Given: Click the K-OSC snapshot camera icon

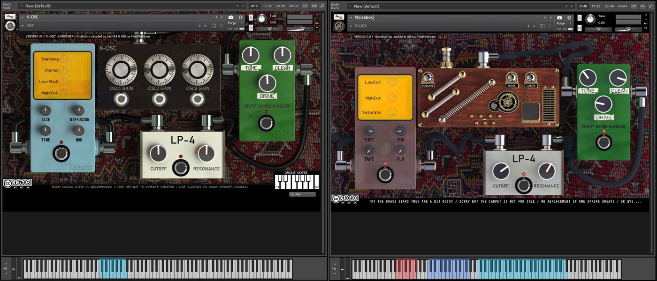Looking at the screenshot, I should (231, 17).
